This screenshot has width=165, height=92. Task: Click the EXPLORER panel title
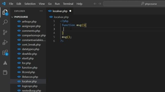coord(20,11)
